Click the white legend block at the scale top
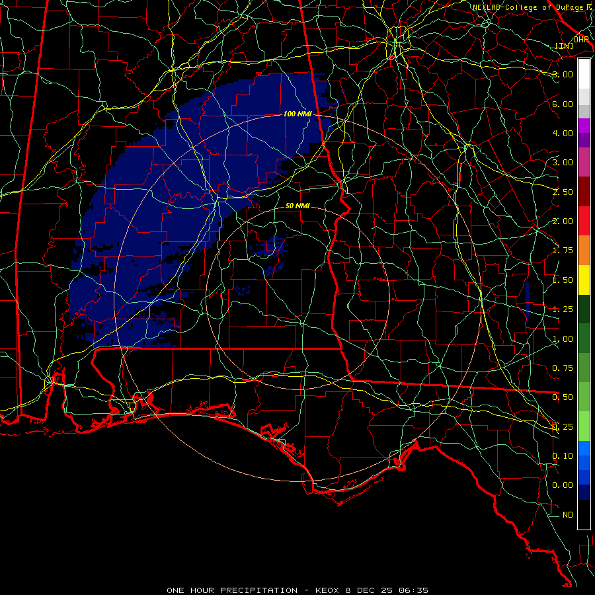Screen dimensions: 595x595 [x=584, y=74]
